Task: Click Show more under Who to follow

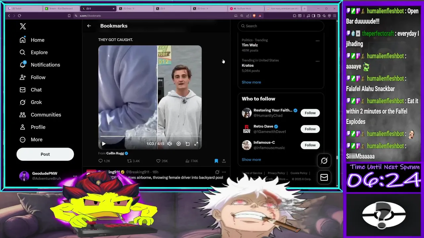Action: click(x=251, y=160)
